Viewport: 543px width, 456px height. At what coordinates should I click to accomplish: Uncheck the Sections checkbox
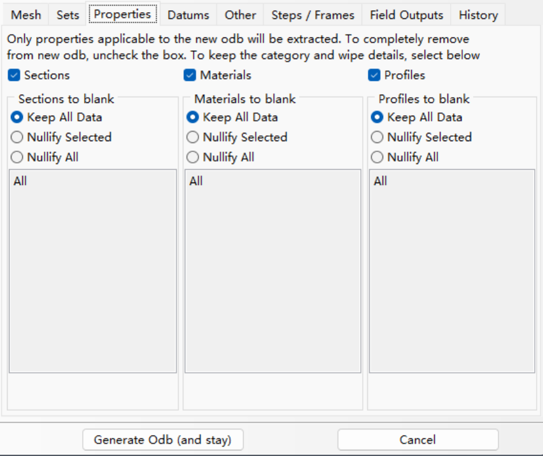click(14, 75)
